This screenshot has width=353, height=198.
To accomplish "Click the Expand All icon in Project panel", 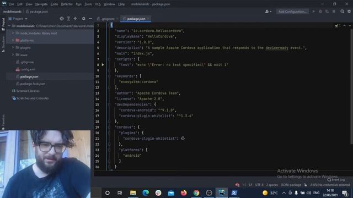I will (68, 19).
